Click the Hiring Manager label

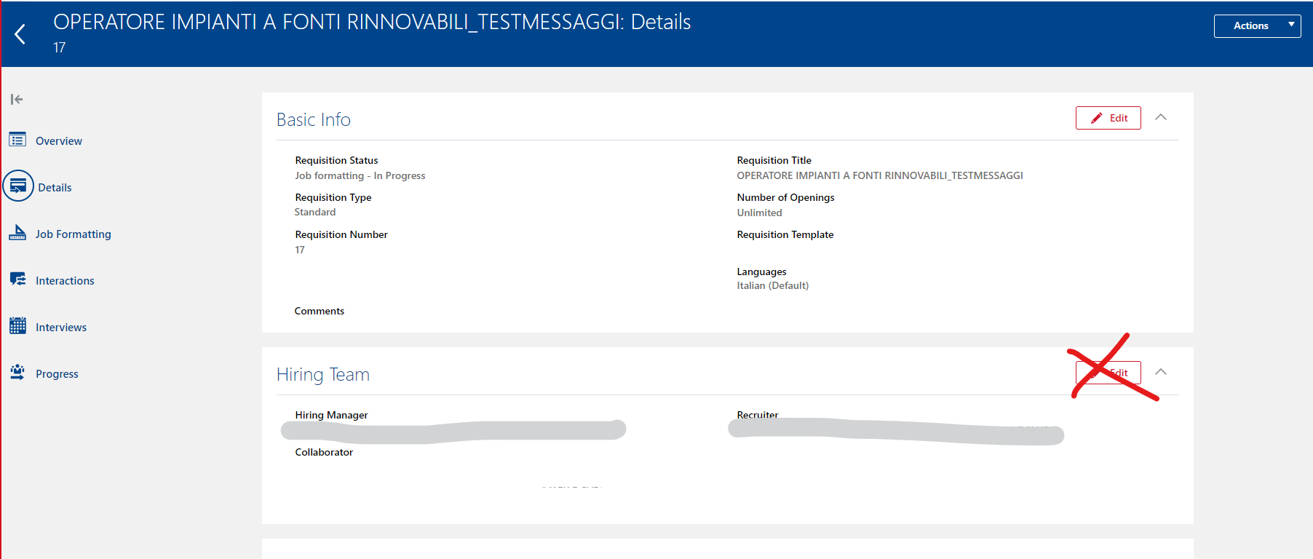pyautogui.click(x=331, y=415)
